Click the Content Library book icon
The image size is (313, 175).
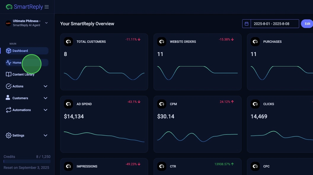[9, 75]
